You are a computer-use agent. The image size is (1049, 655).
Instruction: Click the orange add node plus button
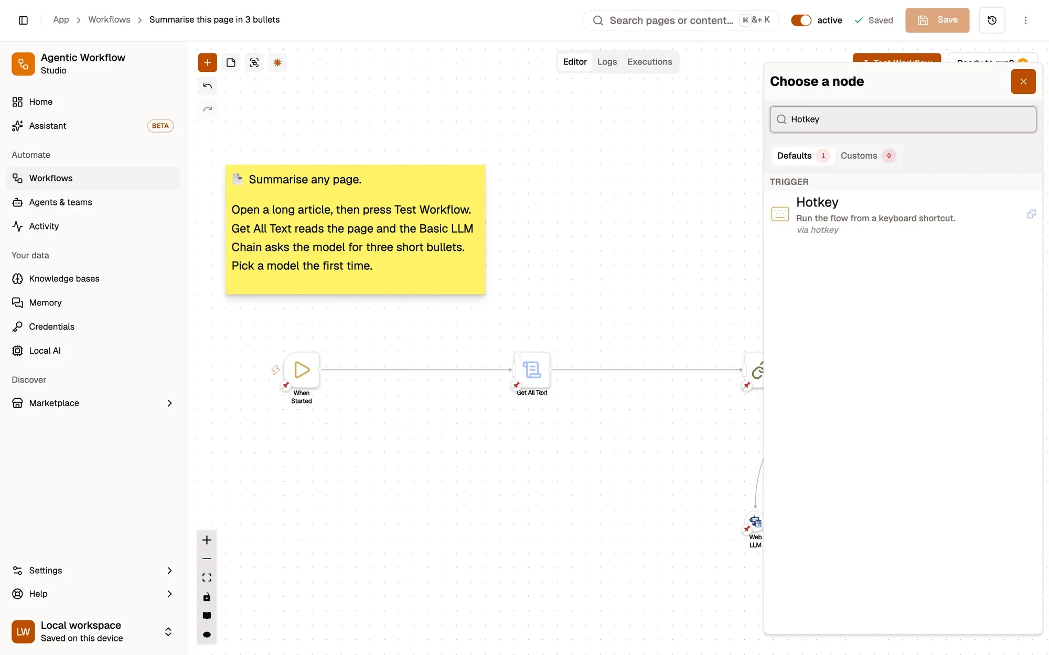coord(207,62)
